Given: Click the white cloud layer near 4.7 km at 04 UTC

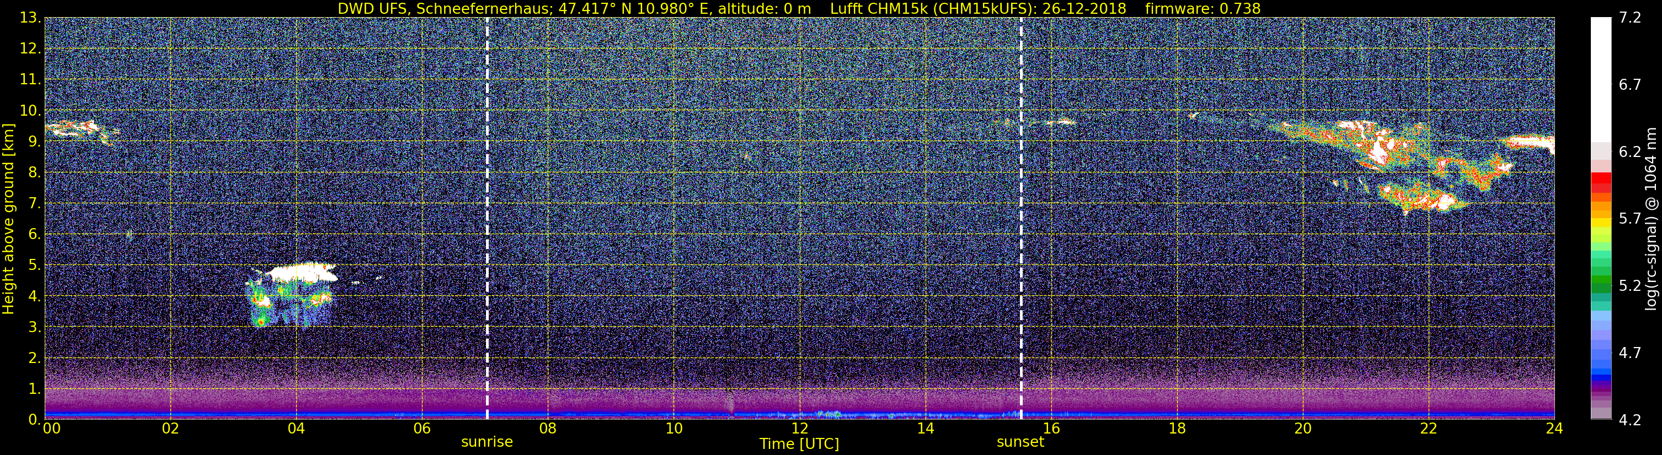Looking at the screenshot, I should [x=302, y=273].
